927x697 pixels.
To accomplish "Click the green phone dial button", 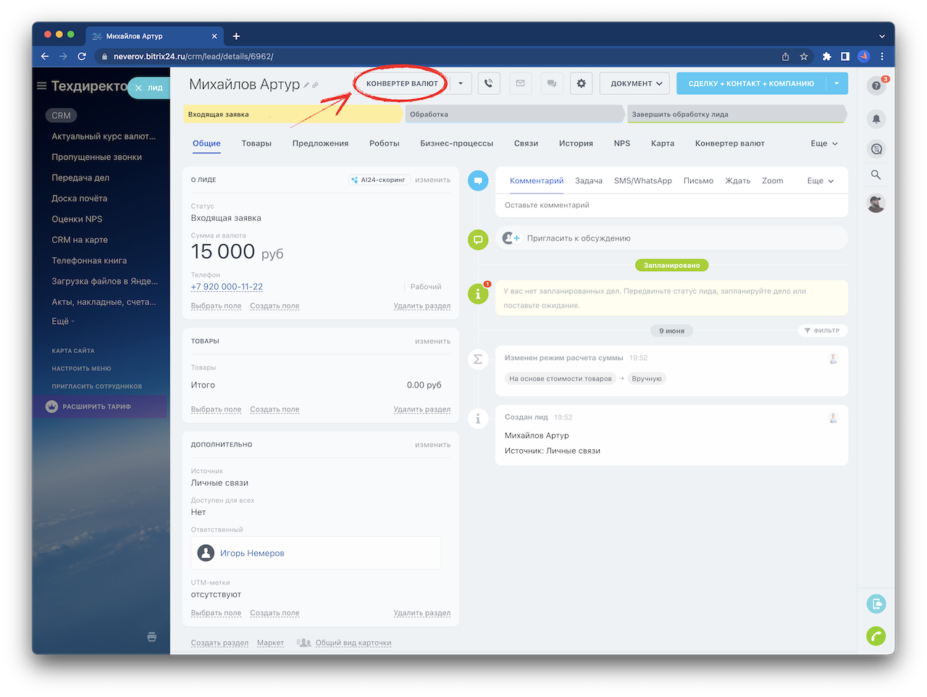I will click(876, 636).
